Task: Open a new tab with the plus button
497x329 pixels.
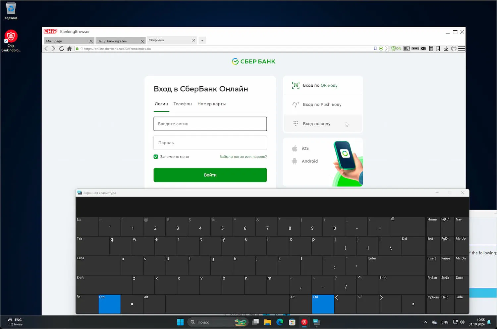Action: (x=202, y=40)
